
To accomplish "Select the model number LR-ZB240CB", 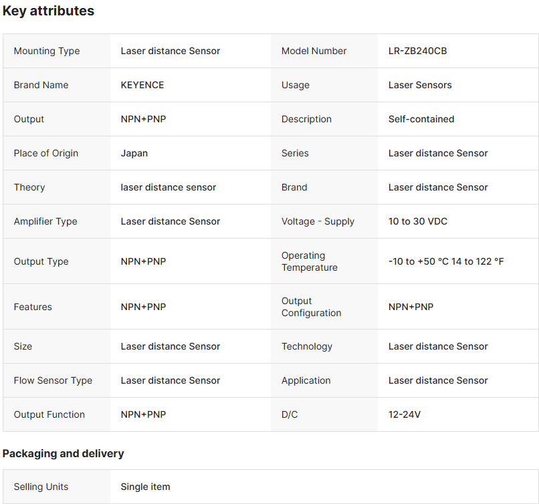I will (x=417, y=51).
